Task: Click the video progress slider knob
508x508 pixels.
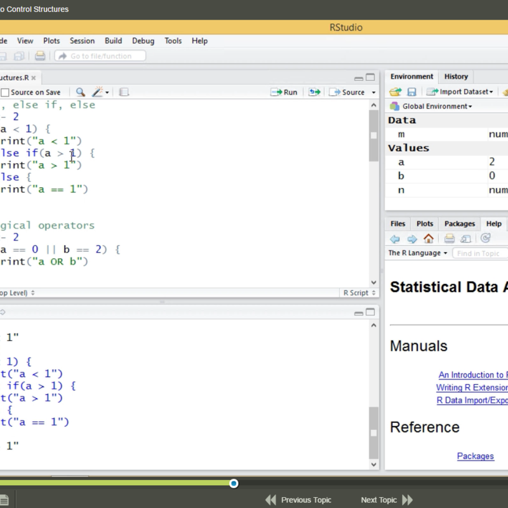Action: click(234, 483)
